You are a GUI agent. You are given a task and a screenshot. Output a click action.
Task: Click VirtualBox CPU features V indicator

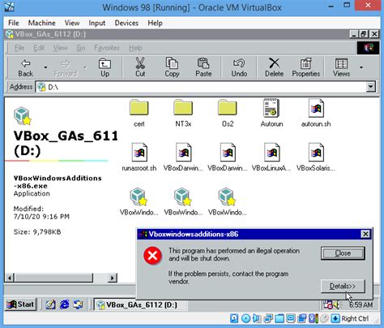coord(313,318)
